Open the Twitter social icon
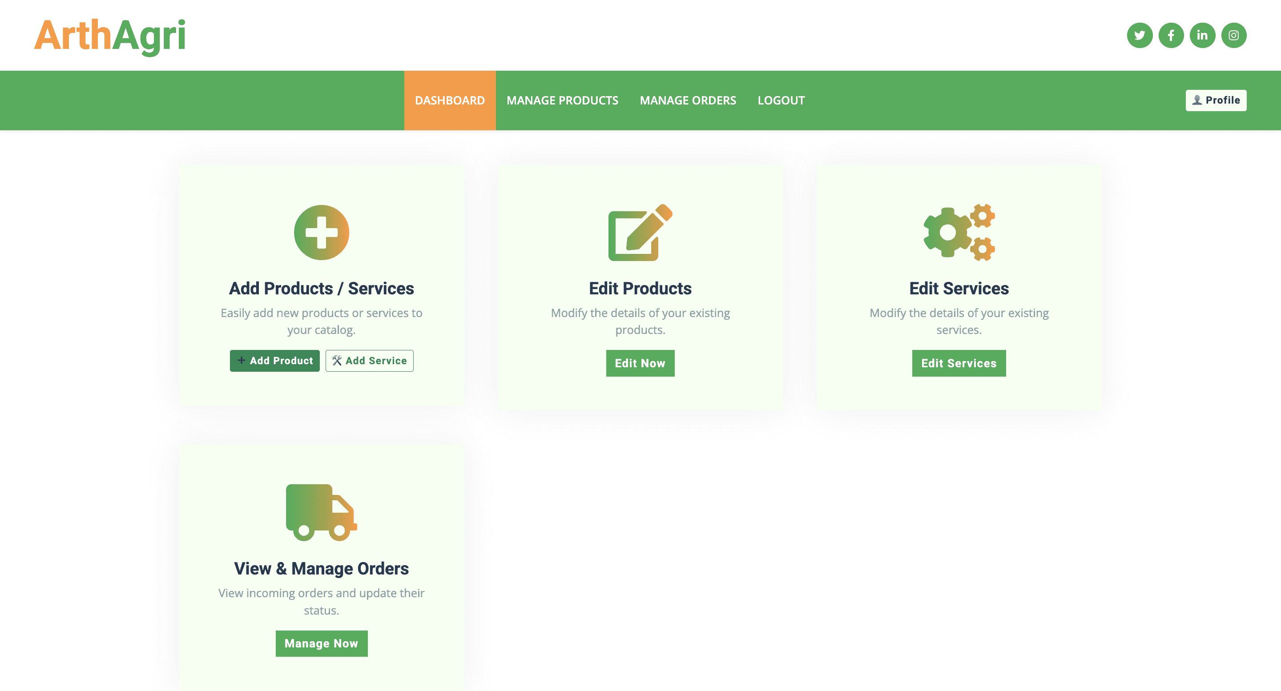 tap(1139, 35)
